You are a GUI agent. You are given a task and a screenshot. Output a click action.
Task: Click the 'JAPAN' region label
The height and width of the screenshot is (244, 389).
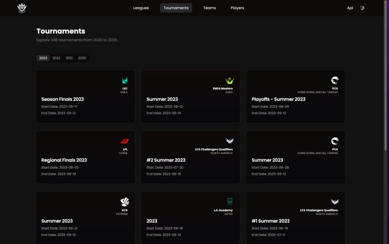pyautogui.click(x=228, y=214)
